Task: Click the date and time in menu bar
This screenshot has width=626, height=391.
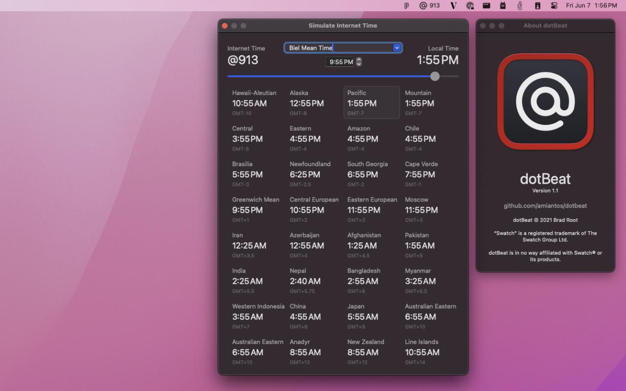Action: pyautogui.click(x=591, y=6)
